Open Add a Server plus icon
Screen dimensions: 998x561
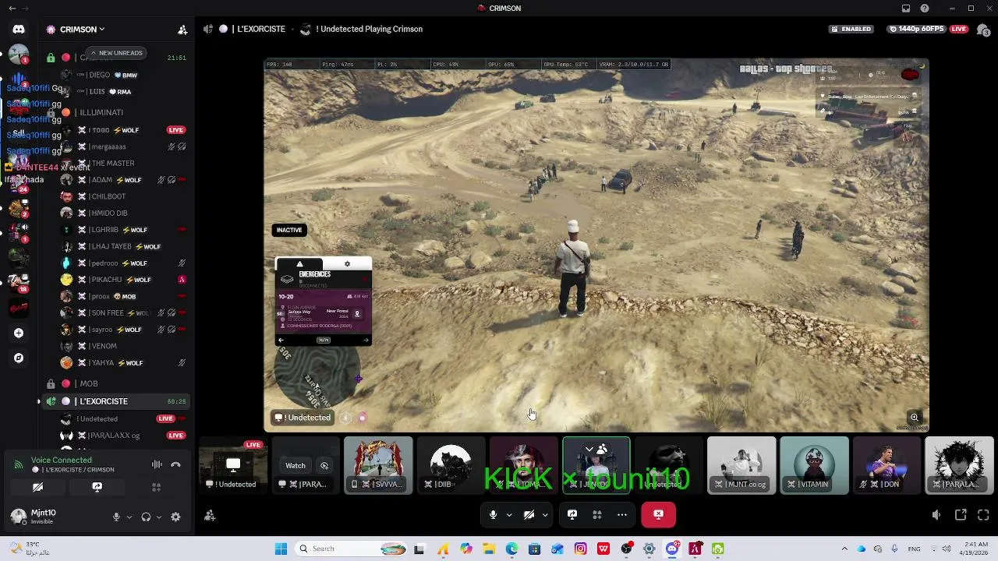click(x=19, y=333)
